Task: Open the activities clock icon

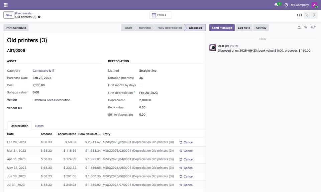Action: [x=286, y=5]
